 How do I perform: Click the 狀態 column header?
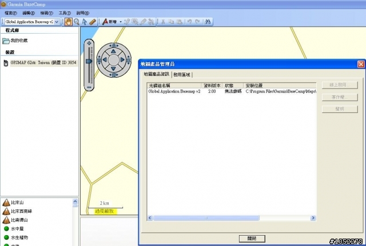click(x=233, y=86)
